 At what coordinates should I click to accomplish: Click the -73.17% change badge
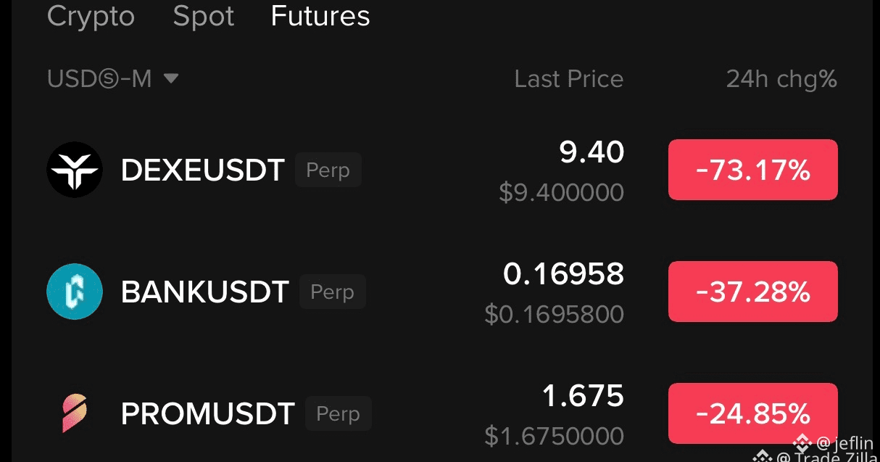click(x=752, y=170)
